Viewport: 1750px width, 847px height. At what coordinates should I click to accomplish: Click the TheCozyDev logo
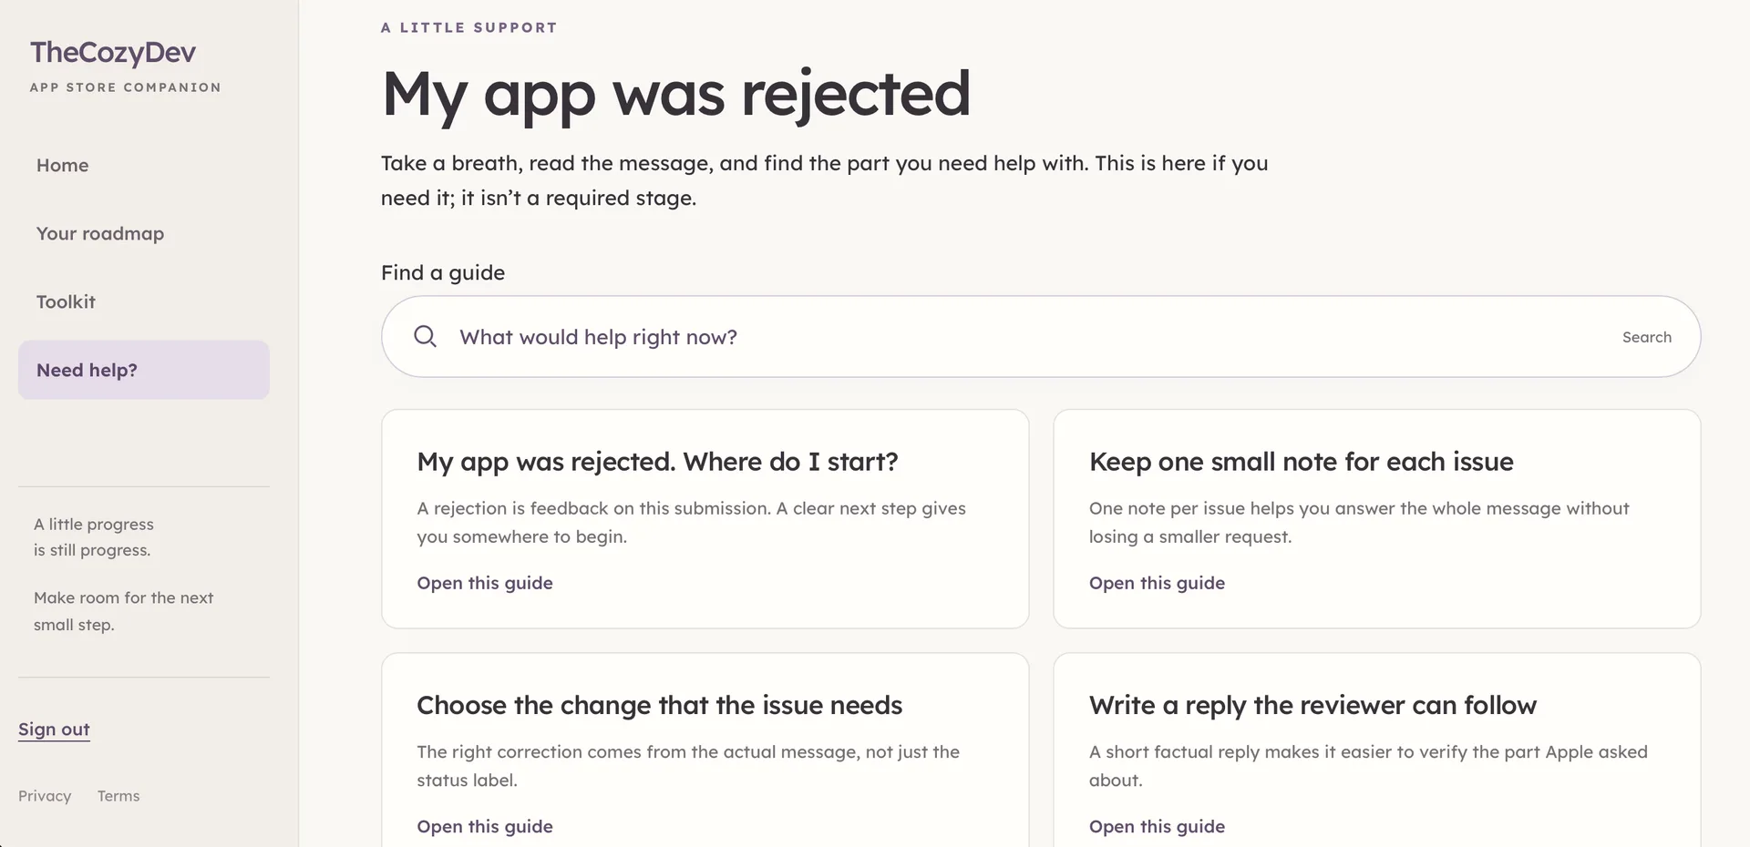click(x=113, y=53)
